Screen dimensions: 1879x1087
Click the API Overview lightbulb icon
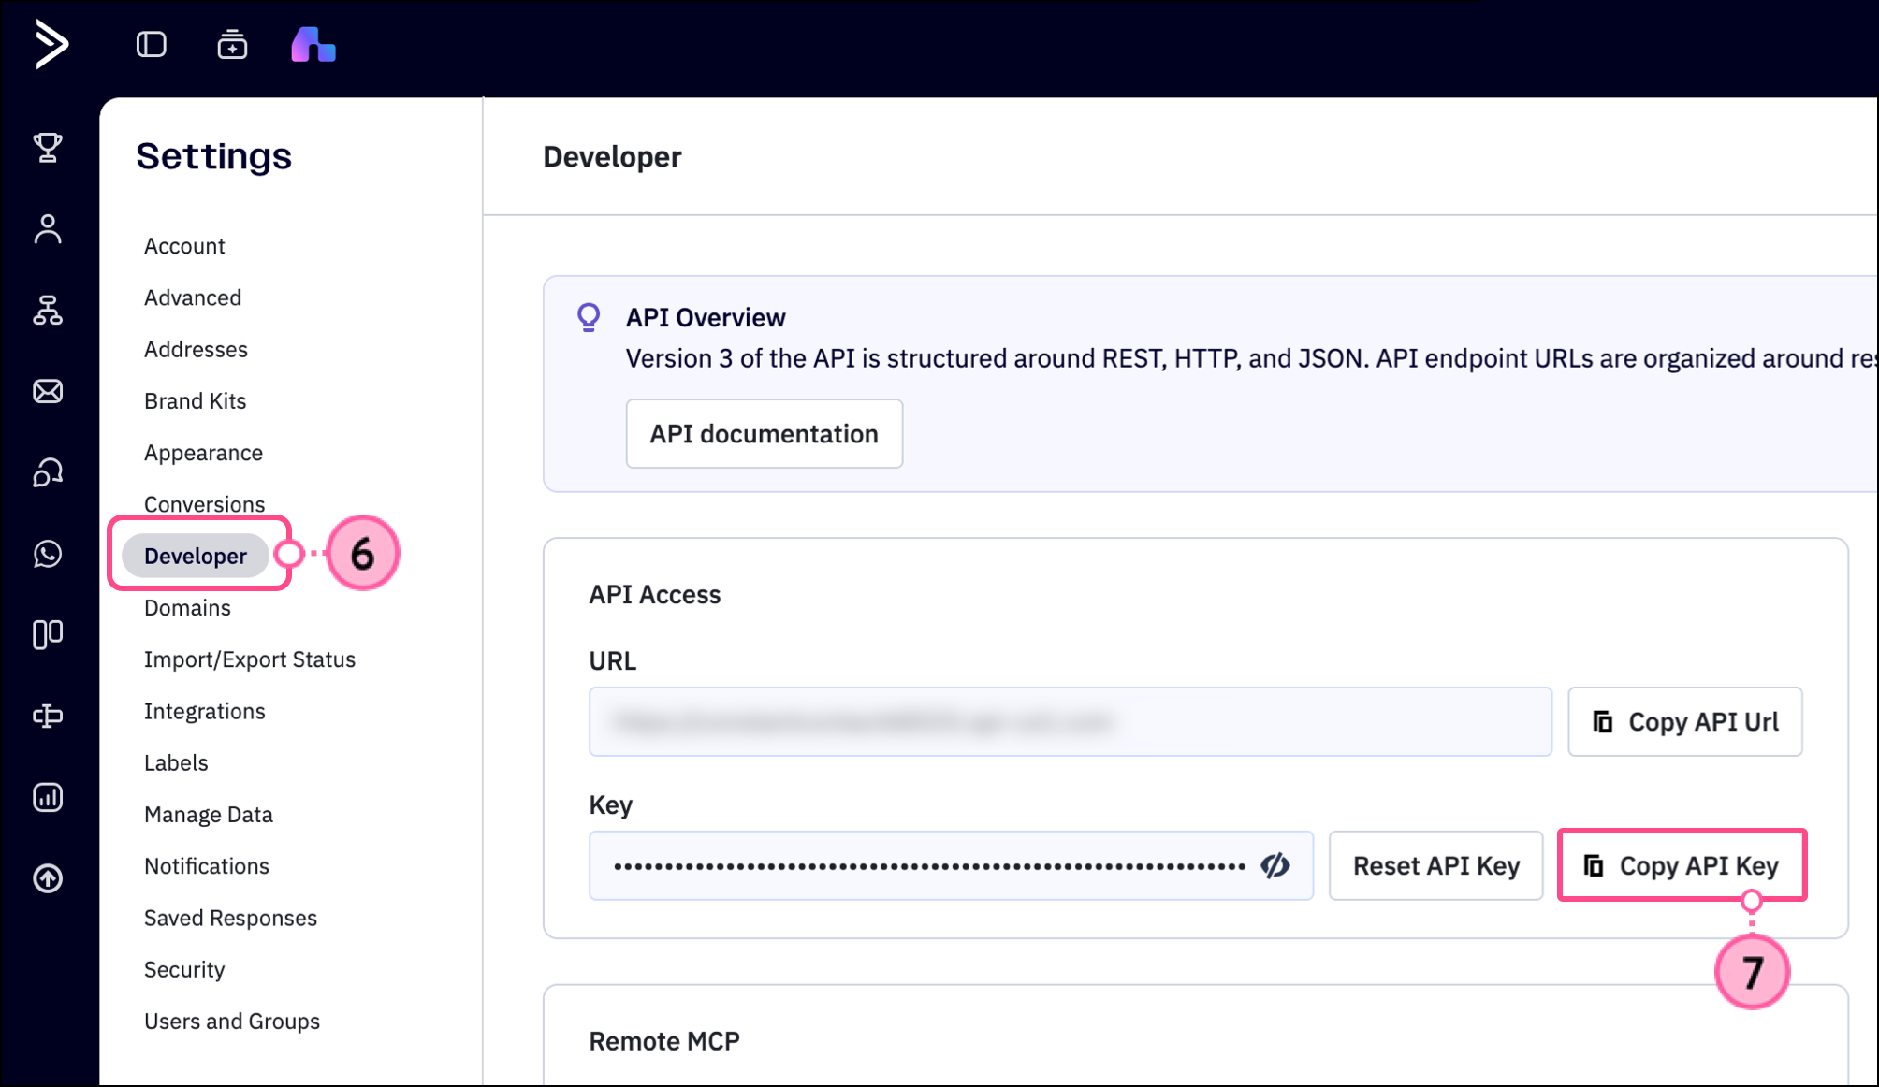point(589,318)
